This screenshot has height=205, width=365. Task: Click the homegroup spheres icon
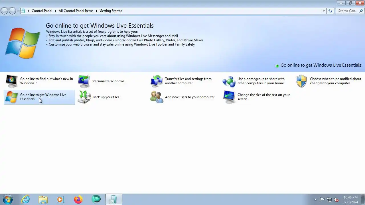(x=229, y=81)
